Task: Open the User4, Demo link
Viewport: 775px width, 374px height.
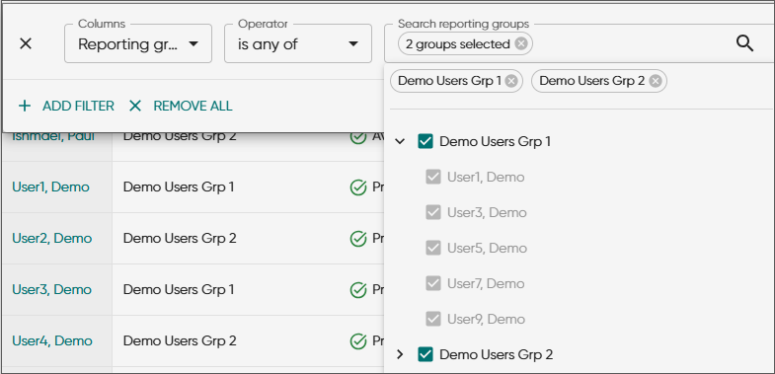Action: (x=52, y=340)
